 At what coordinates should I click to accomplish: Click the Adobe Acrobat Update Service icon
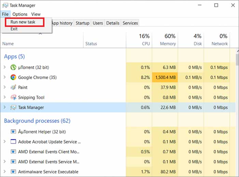13,141
